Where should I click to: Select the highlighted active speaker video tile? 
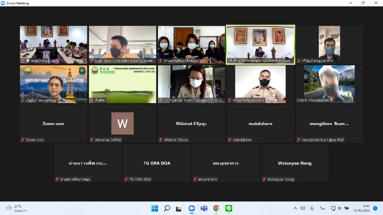[261, 44]
